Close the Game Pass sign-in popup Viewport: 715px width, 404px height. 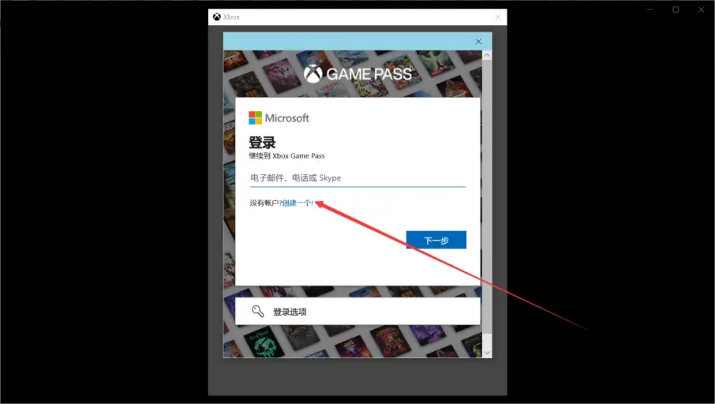478,42
